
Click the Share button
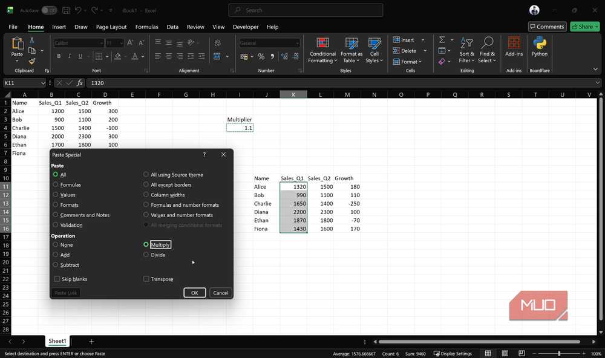pos(585,27)
